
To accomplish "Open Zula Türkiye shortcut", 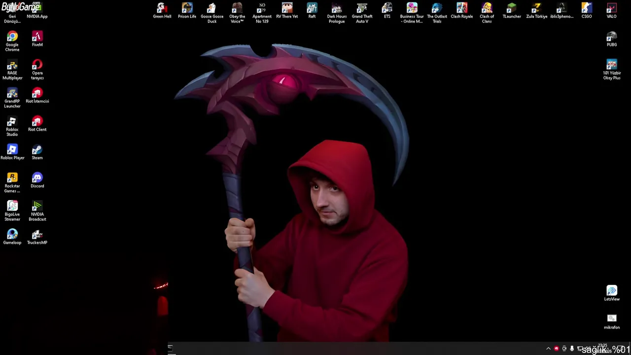I will (537, 11).
